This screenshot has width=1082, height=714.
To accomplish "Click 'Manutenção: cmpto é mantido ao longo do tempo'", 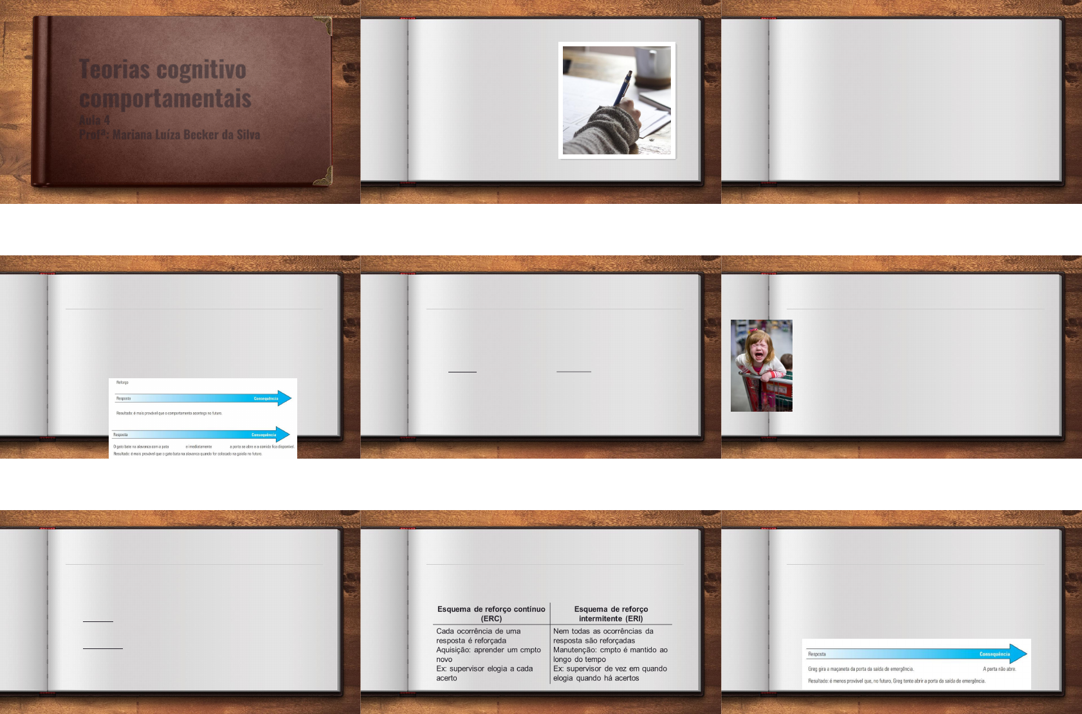I will [610, 654].
